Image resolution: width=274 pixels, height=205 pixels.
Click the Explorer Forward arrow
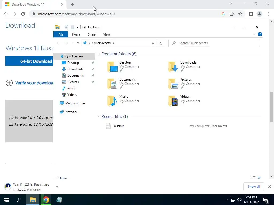[x=66, y=43]
